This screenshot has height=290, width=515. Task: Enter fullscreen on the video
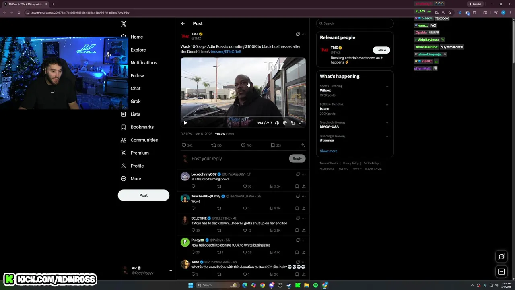coord(301,123)
